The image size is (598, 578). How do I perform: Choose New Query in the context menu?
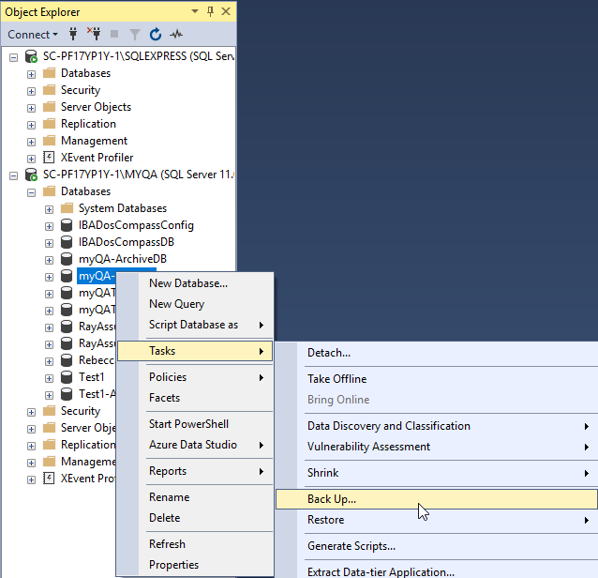pos(176,304)
